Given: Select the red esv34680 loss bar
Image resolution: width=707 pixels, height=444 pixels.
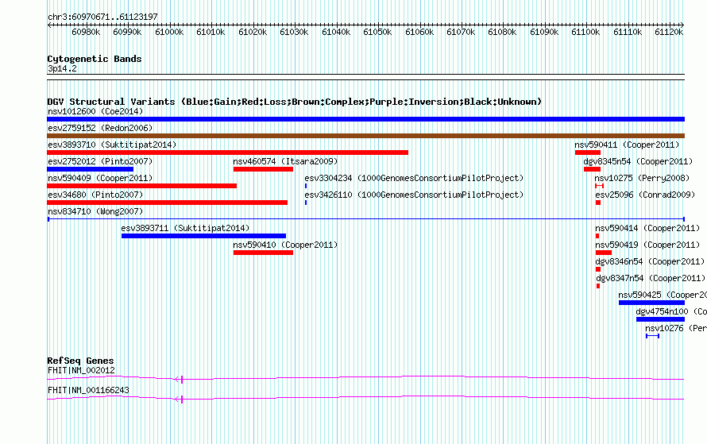Looking at the screenshot, I should [x=168, y=203].
